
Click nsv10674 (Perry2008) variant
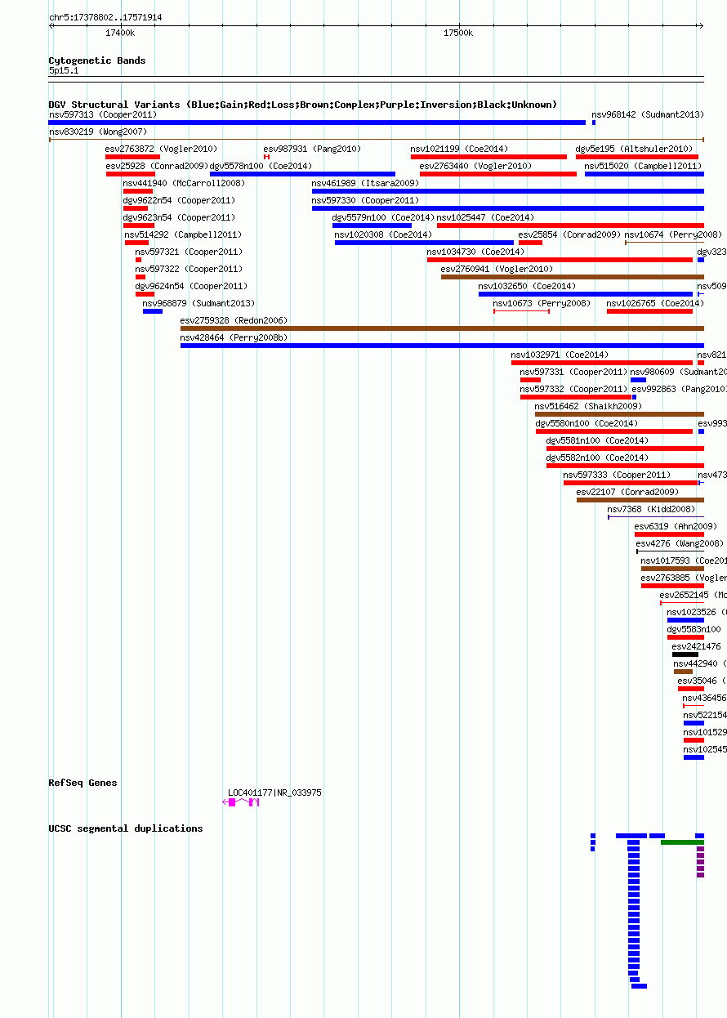pos(664,243)
